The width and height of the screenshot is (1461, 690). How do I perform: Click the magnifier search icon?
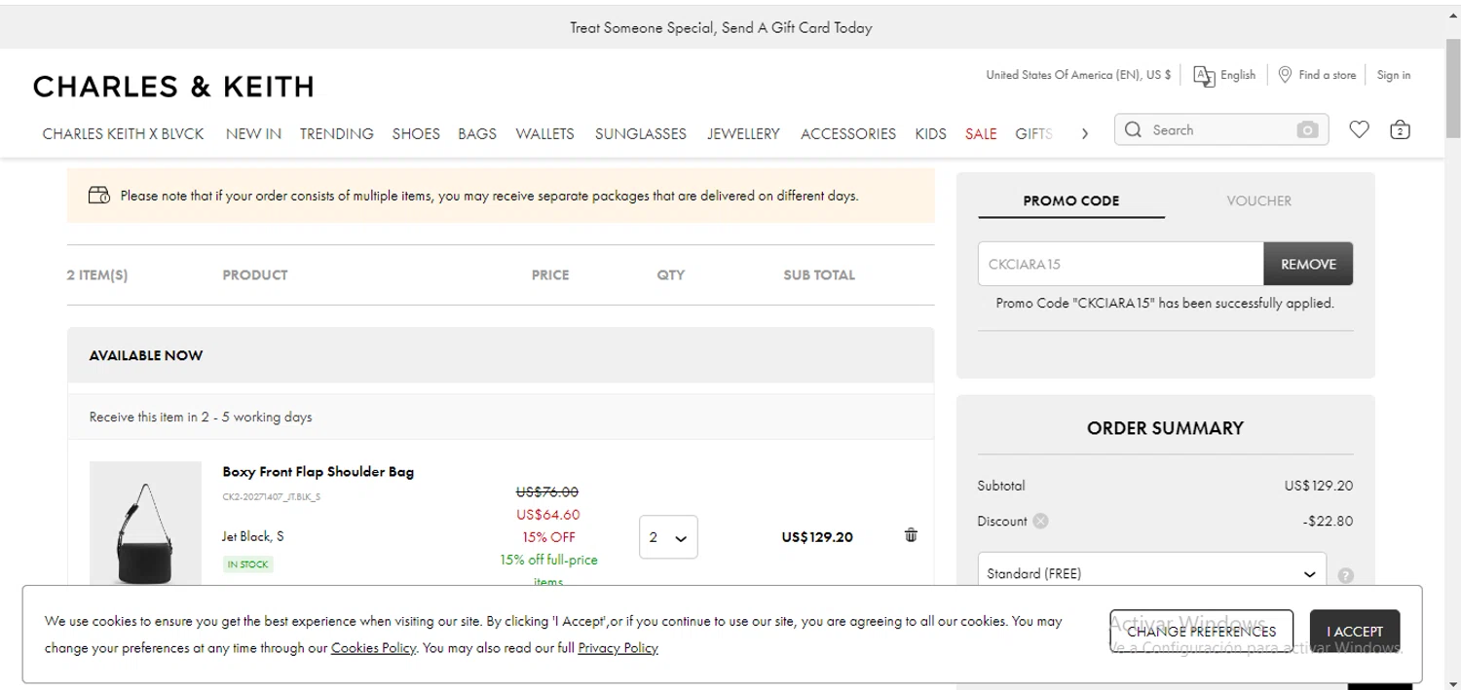pos(1132,129)
